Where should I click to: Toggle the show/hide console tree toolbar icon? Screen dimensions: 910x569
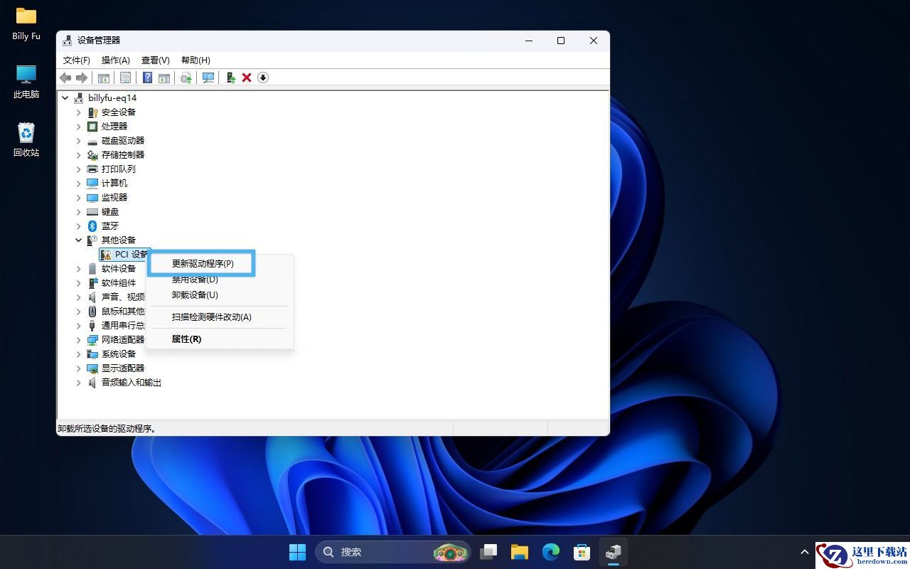click(x=104, y=78)
